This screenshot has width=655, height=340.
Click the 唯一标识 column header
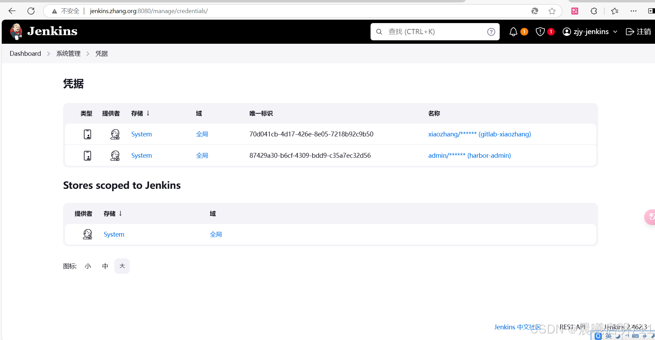click(261, 114)
